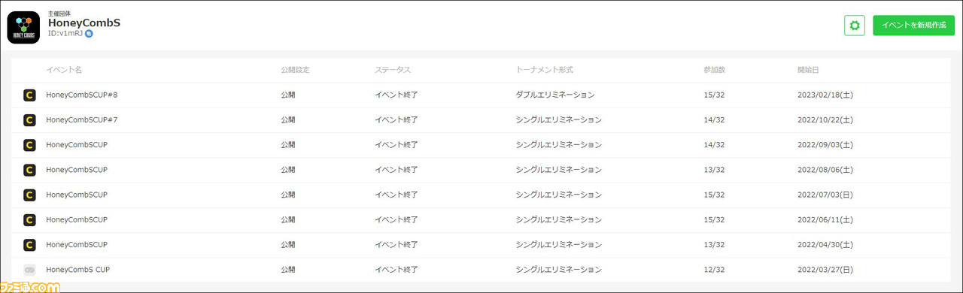The height and width of the screenshot is (293, 963).
Task: Click the 開始日 column header
Action: pos(808,70)
